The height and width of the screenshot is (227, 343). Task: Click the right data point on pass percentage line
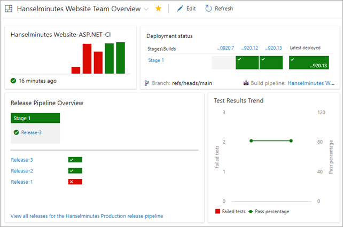(x=291, y=141)
